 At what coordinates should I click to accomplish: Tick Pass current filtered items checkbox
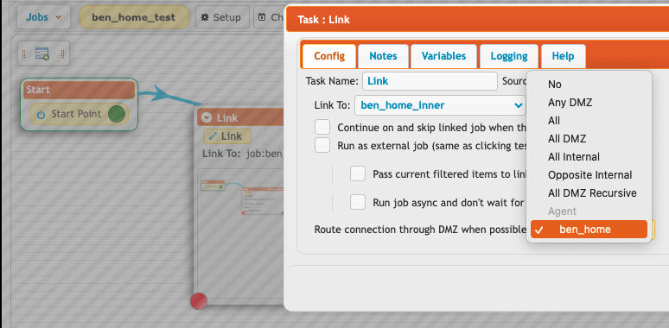358,173
